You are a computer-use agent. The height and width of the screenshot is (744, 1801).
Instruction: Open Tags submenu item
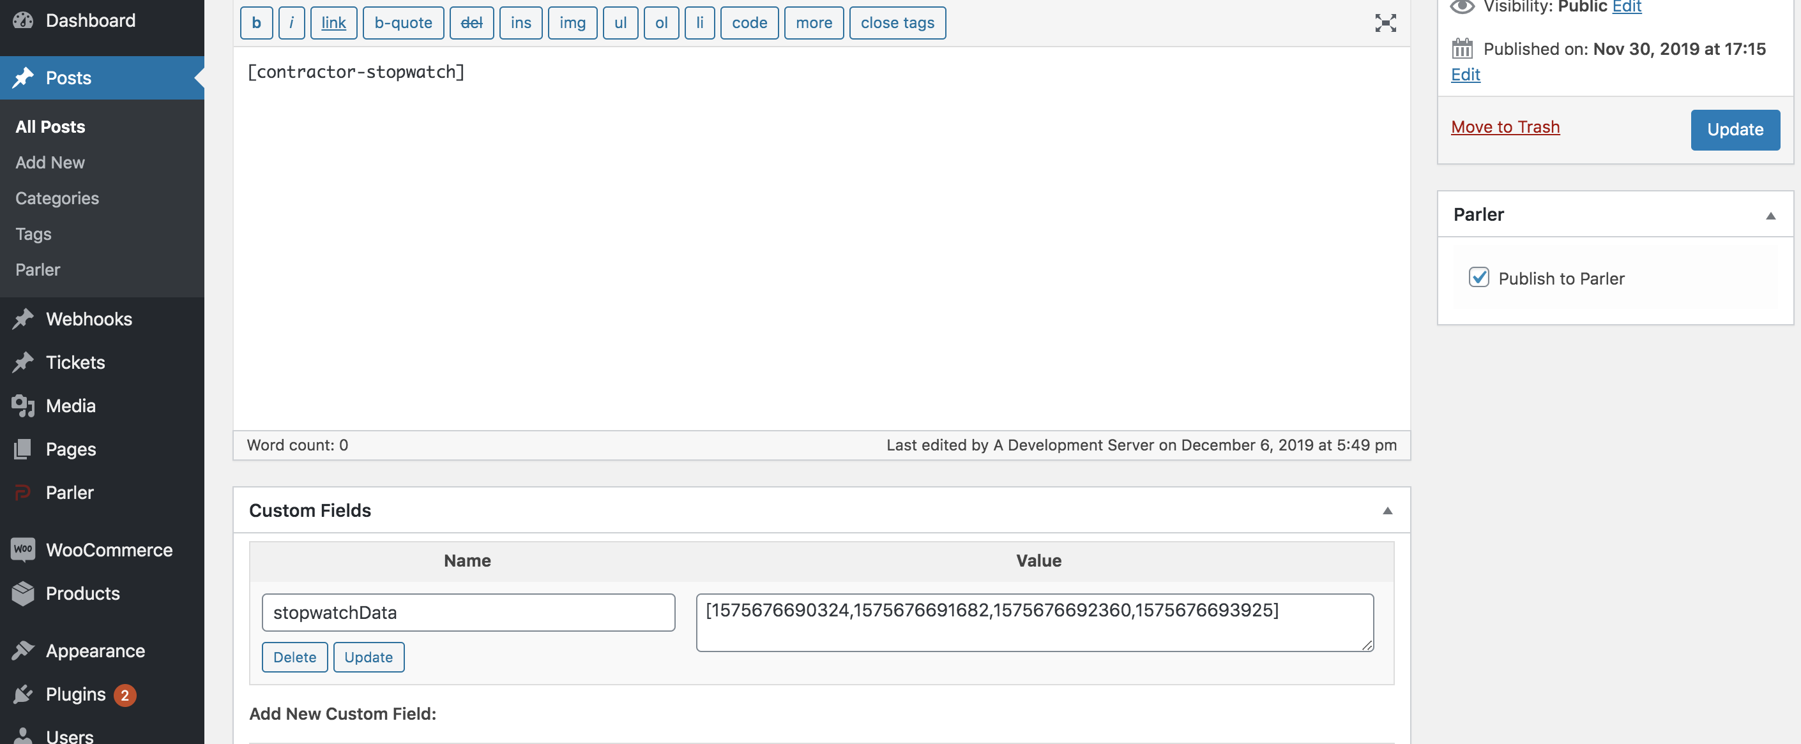tap(33, 234)
